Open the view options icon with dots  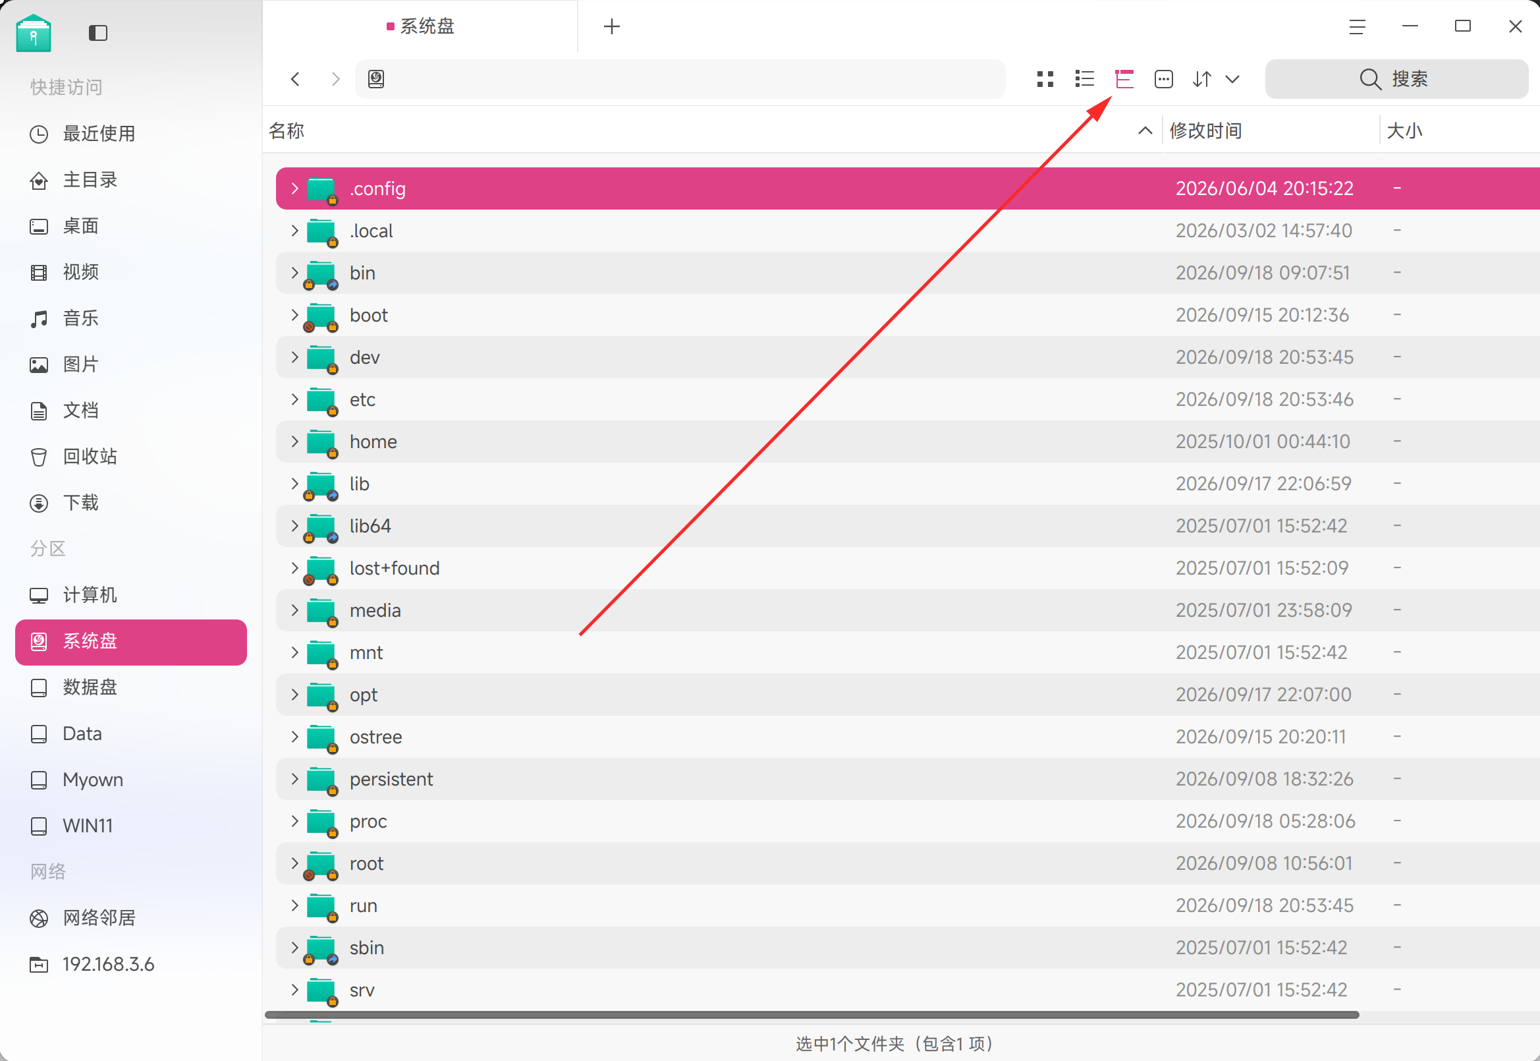click(x=1163, y=79)
